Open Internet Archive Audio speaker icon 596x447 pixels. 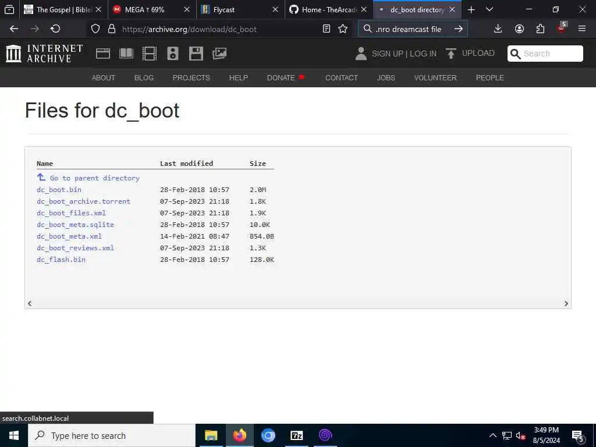coord(172,54)
